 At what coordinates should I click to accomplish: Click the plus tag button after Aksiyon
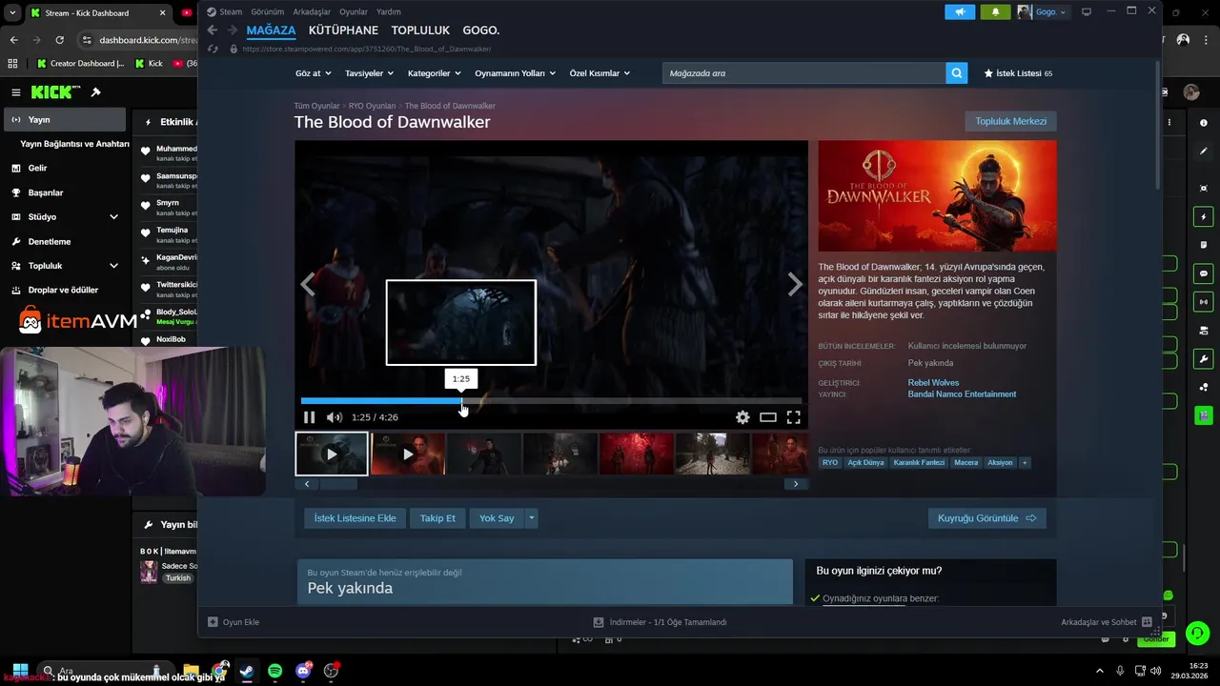[1025, 463]
